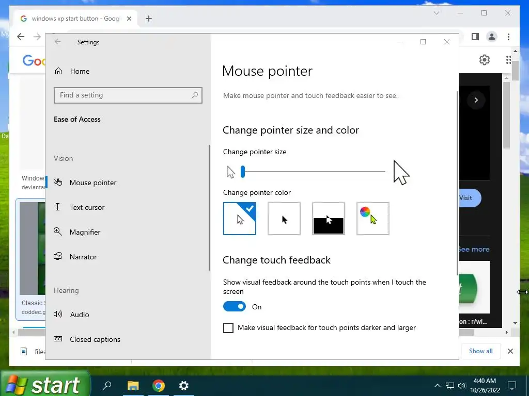Open Magnifier settings
This screenshot has height=396, width=529.
click(x=77, y=232)
